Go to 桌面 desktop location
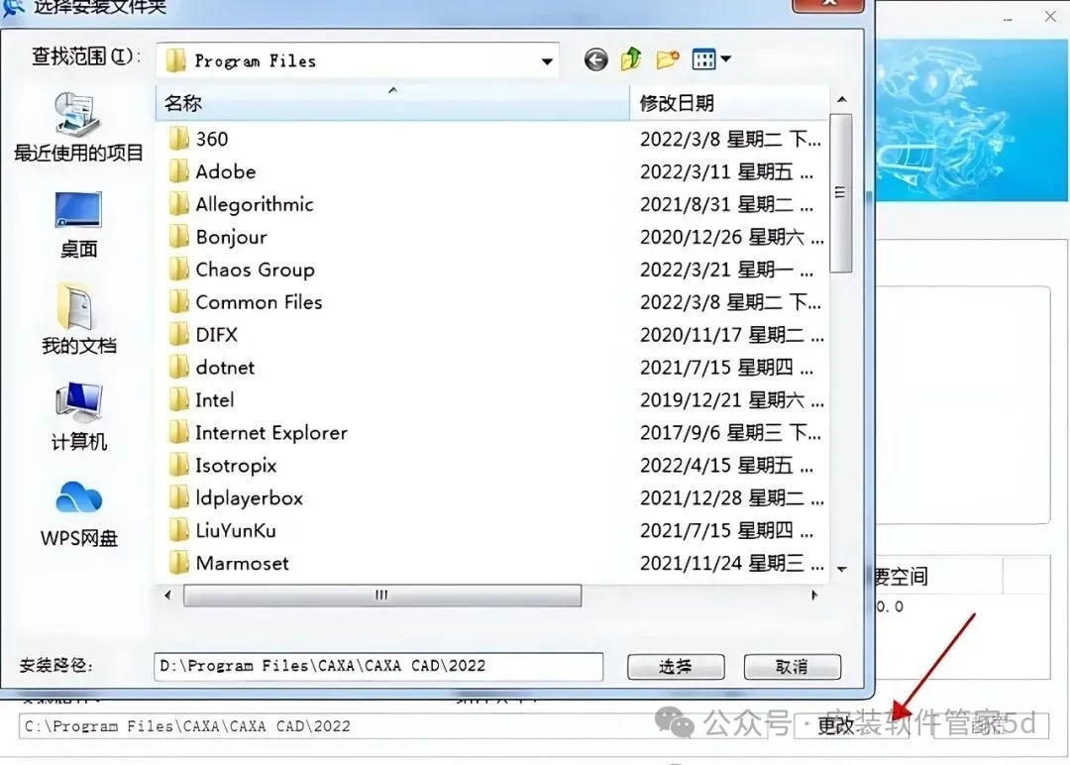Screen dimensions: 1070x765 coord(78,225)
